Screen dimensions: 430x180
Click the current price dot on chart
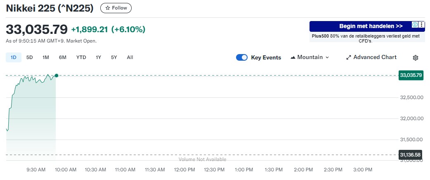[x=56, y=75]
